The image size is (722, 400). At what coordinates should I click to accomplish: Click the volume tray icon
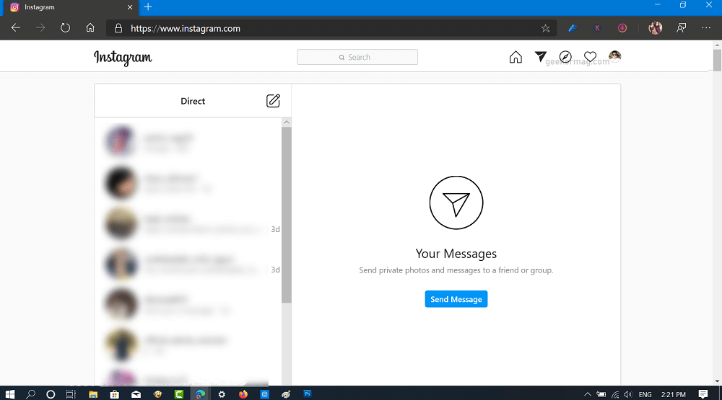(x=628, y=394)
